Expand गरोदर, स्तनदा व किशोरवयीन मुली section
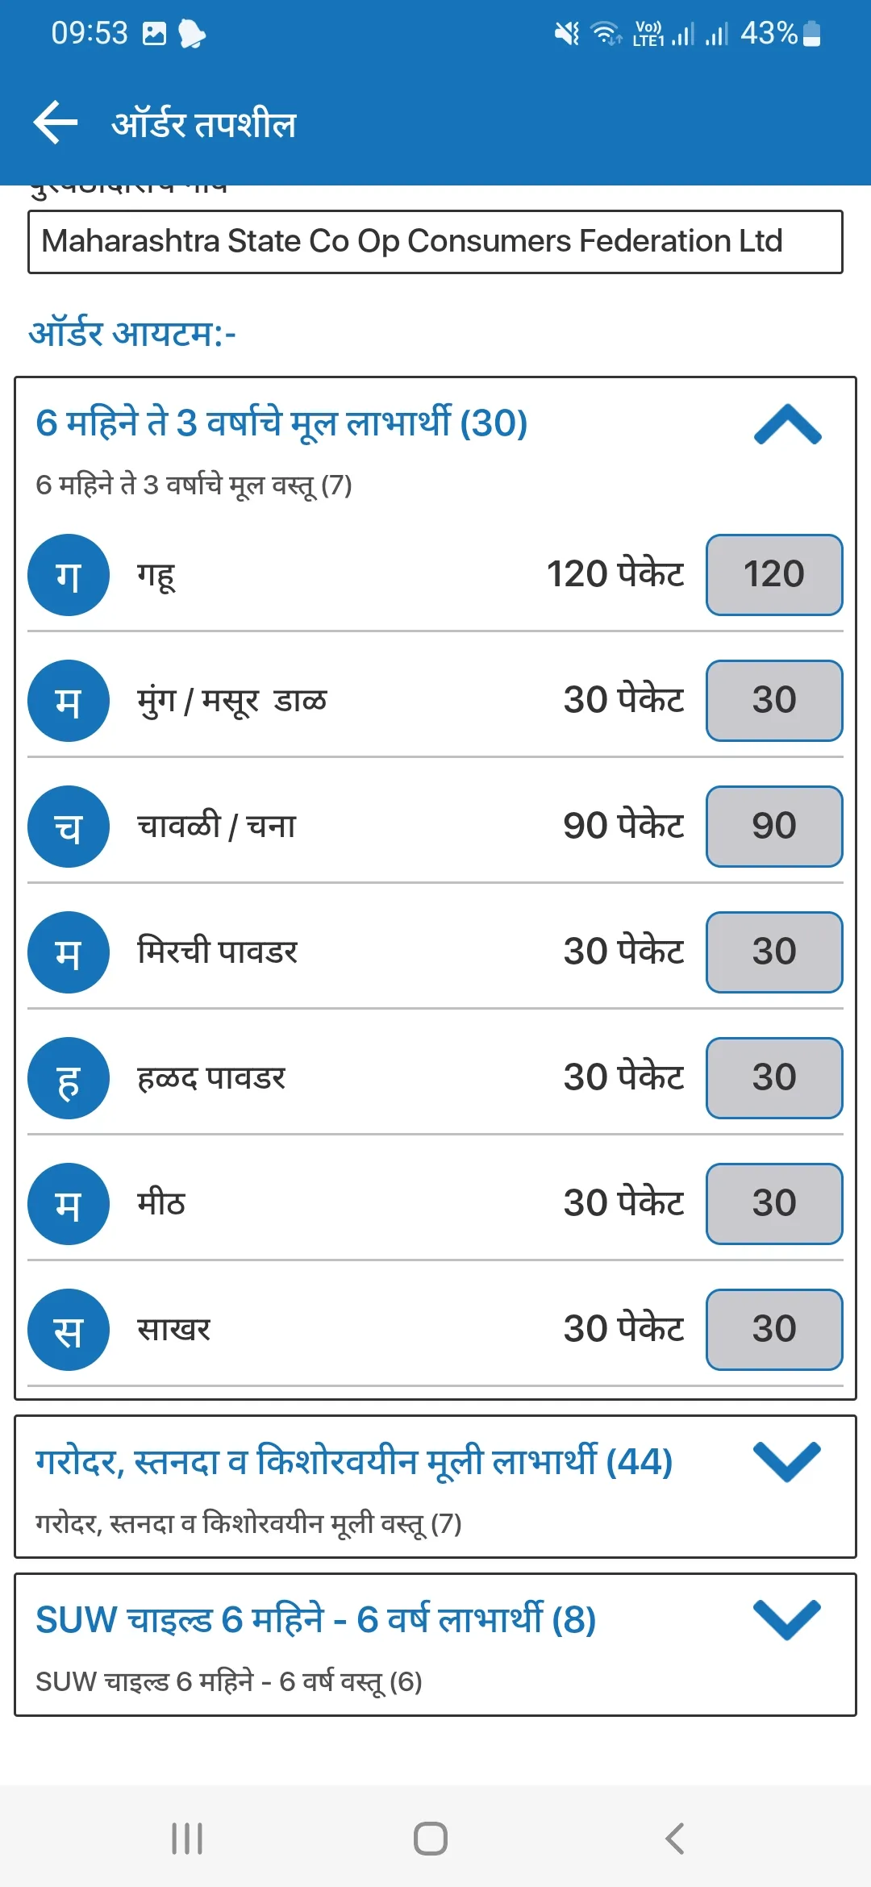Image resolution: width=871 pixels, height=1887 pixels. click(787, 1462)
